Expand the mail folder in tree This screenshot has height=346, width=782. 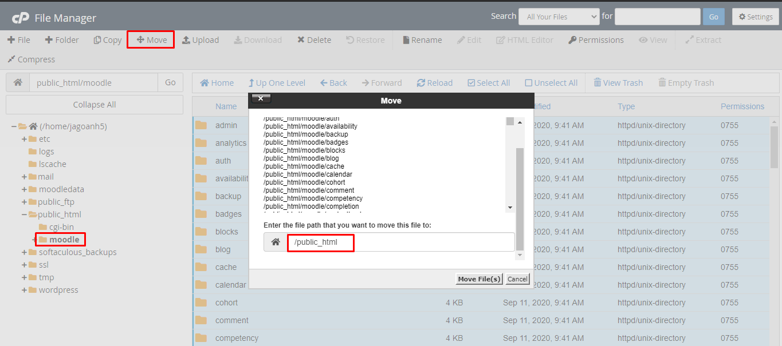[x=24, y=177]
